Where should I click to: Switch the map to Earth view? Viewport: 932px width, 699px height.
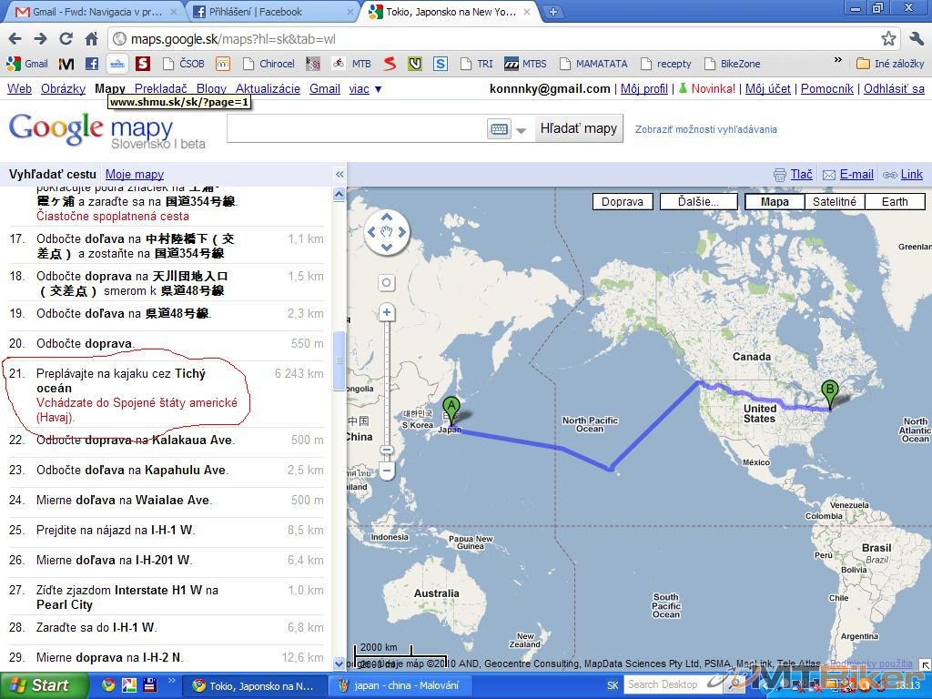point(894,202)
